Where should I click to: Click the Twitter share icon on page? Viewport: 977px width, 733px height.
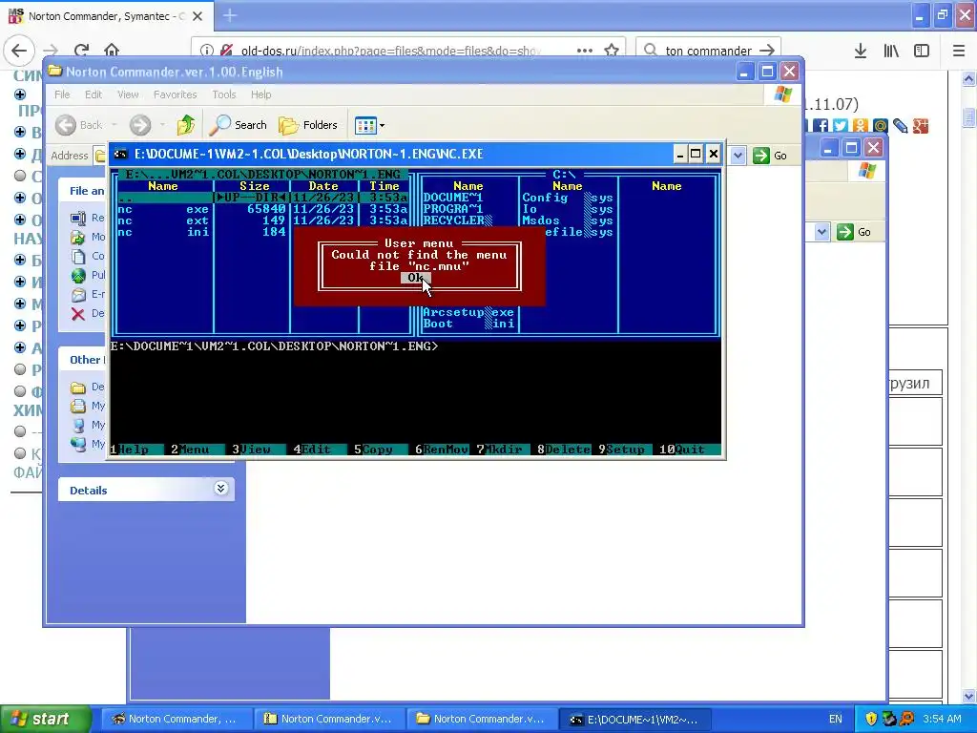[840, 126]
